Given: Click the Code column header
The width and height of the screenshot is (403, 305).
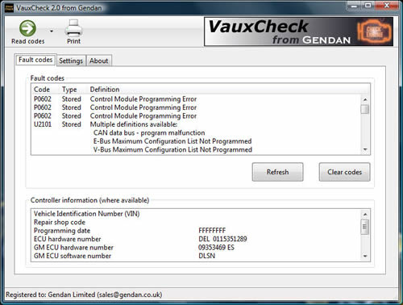Looking at the screenshot, I should click(42, 90).
